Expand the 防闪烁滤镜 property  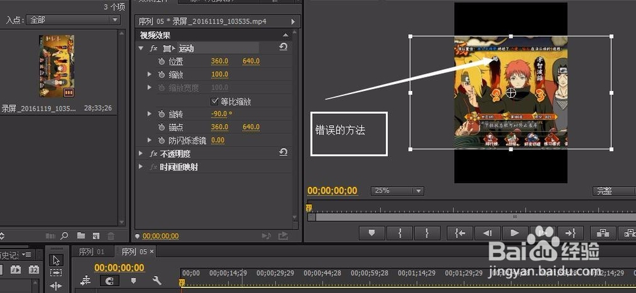point(149,140)
